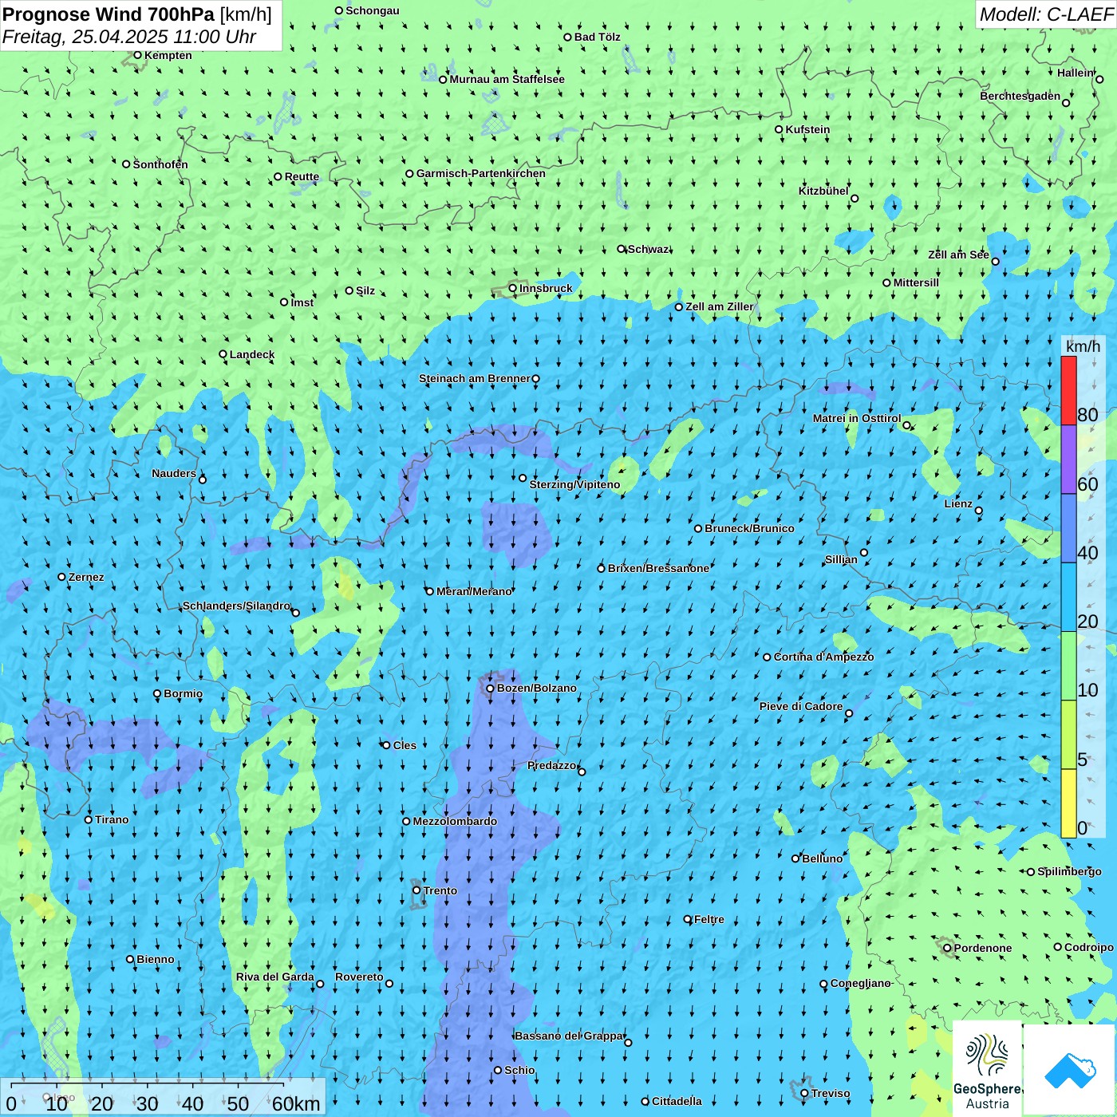
Task: Click the 'Modell: C-LAEF' label
Action: click(1046, 14)
